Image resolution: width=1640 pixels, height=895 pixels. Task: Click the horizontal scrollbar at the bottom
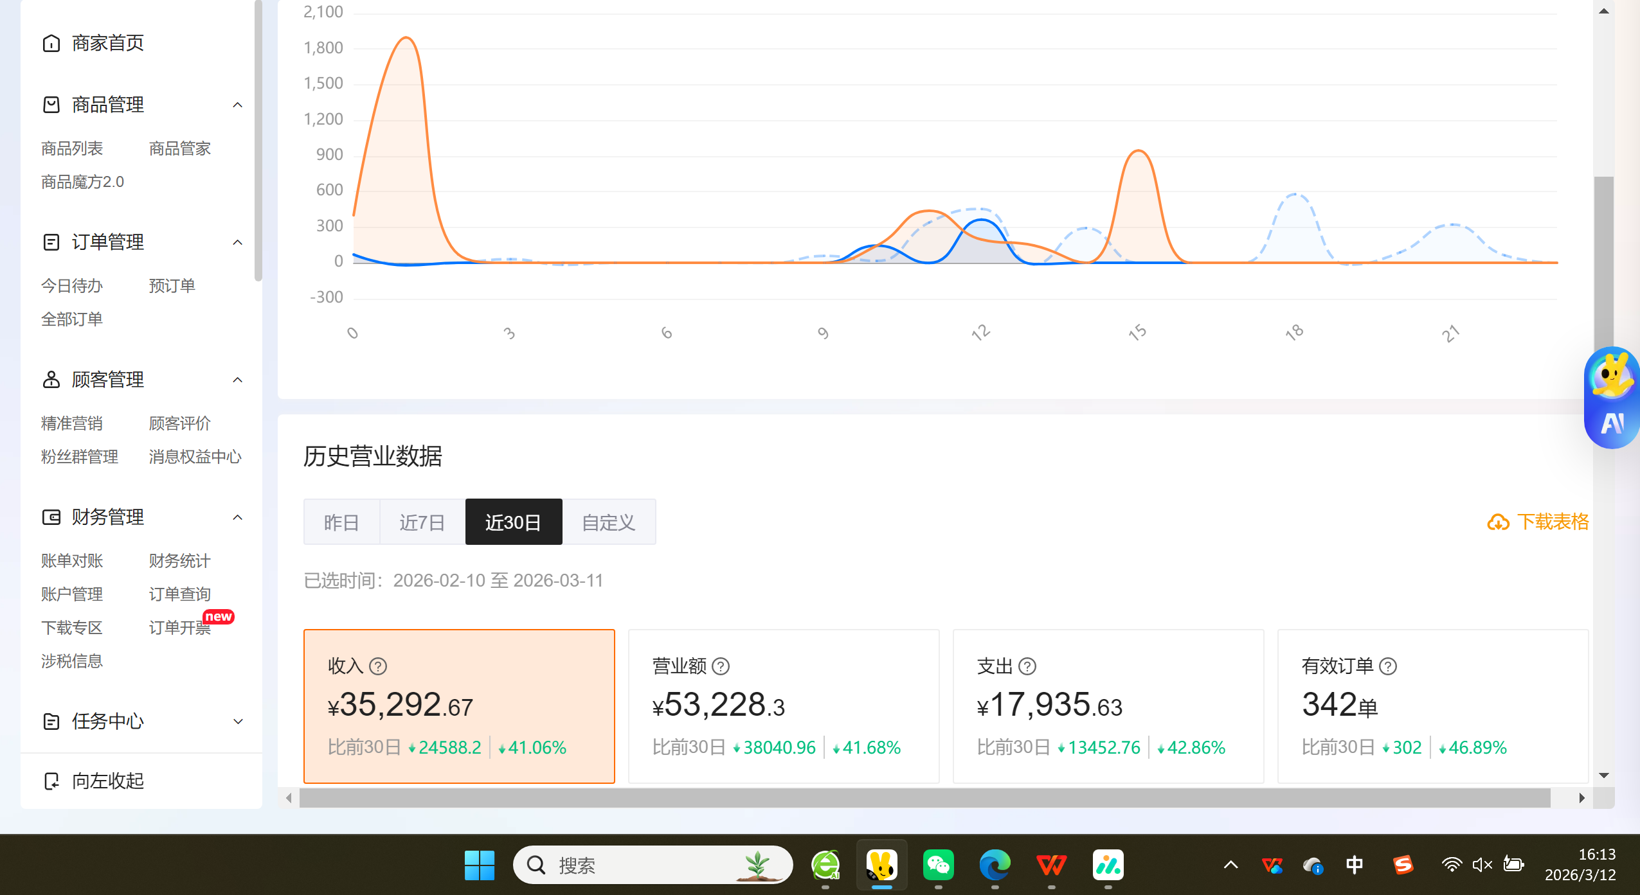924,797
